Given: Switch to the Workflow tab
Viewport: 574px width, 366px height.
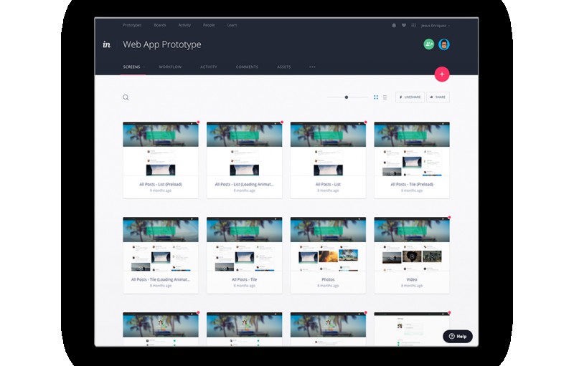Looking at the screenshot, I should 170,67.
